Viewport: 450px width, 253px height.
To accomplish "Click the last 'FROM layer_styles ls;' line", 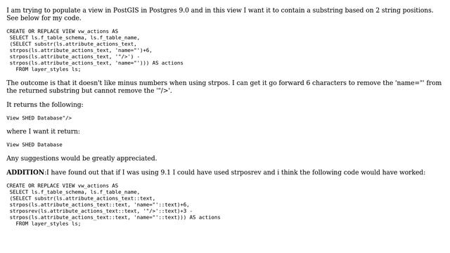I will pos(49,223).
